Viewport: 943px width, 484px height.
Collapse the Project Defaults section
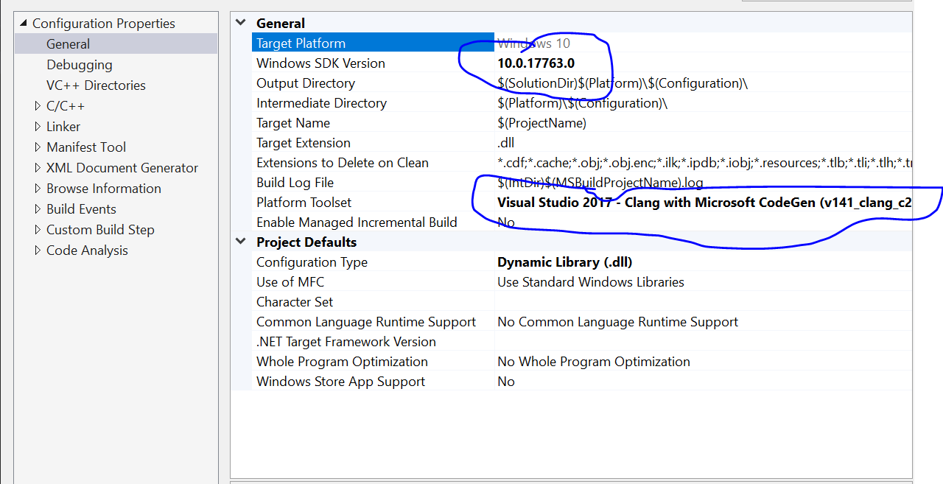click(x=241, y=242)
